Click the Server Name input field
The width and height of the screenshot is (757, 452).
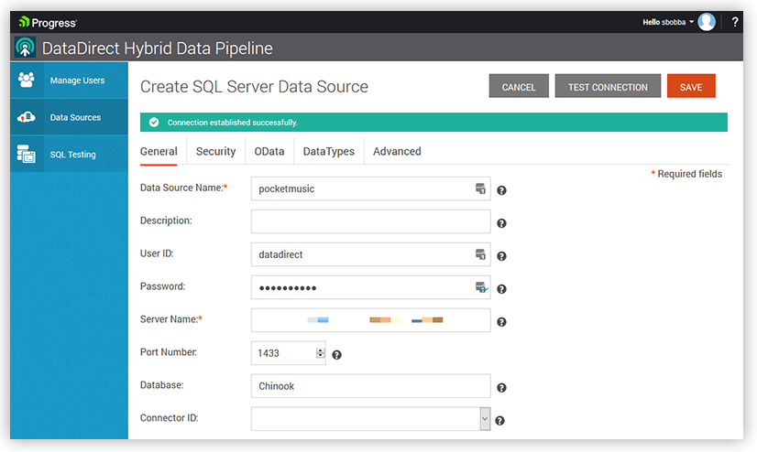[x=371, y=320]
